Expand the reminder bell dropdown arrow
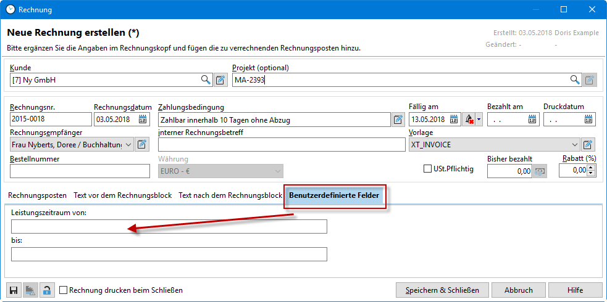Viewport: 607px width, 302px height. [x=479, y=120]
